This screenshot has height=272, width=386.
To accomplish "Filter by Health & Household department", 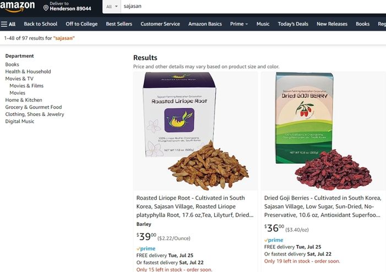I will click(28, 71).
